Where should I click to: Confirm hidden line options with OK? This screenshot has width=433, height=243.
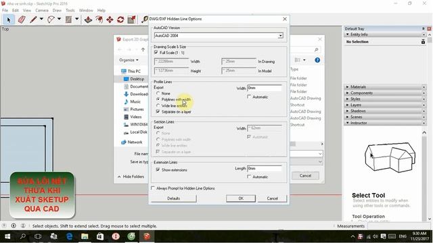point(241,198)
